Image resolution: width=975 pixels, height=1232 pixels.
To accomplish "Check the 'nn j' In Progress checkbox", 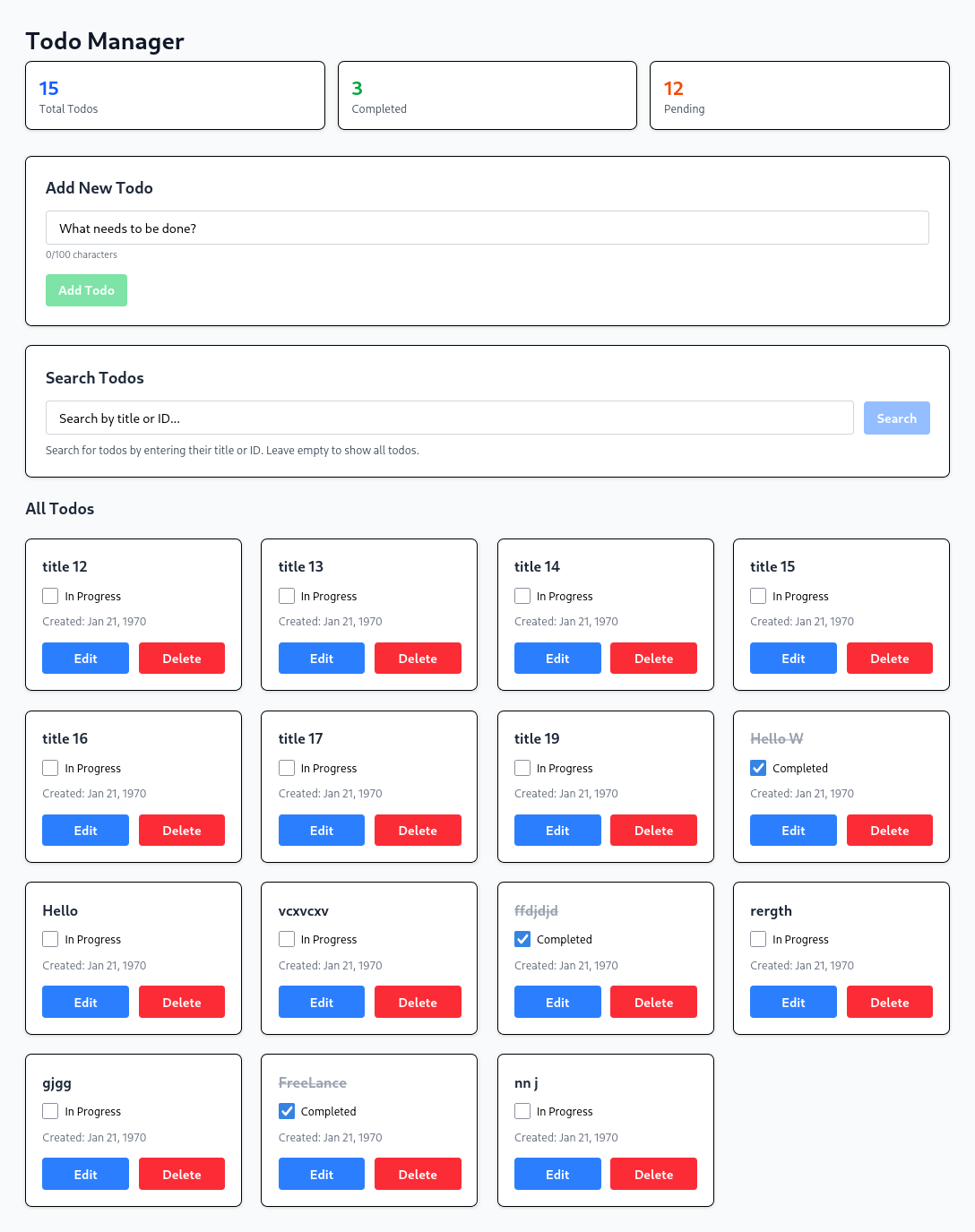I will (522, 1111).
